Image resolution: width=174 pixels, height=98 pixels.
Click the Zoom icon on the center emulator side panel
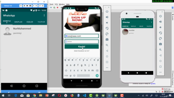click(x=107, y=45)
